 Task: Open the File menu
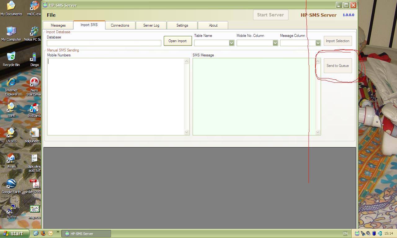click(51, 15)
